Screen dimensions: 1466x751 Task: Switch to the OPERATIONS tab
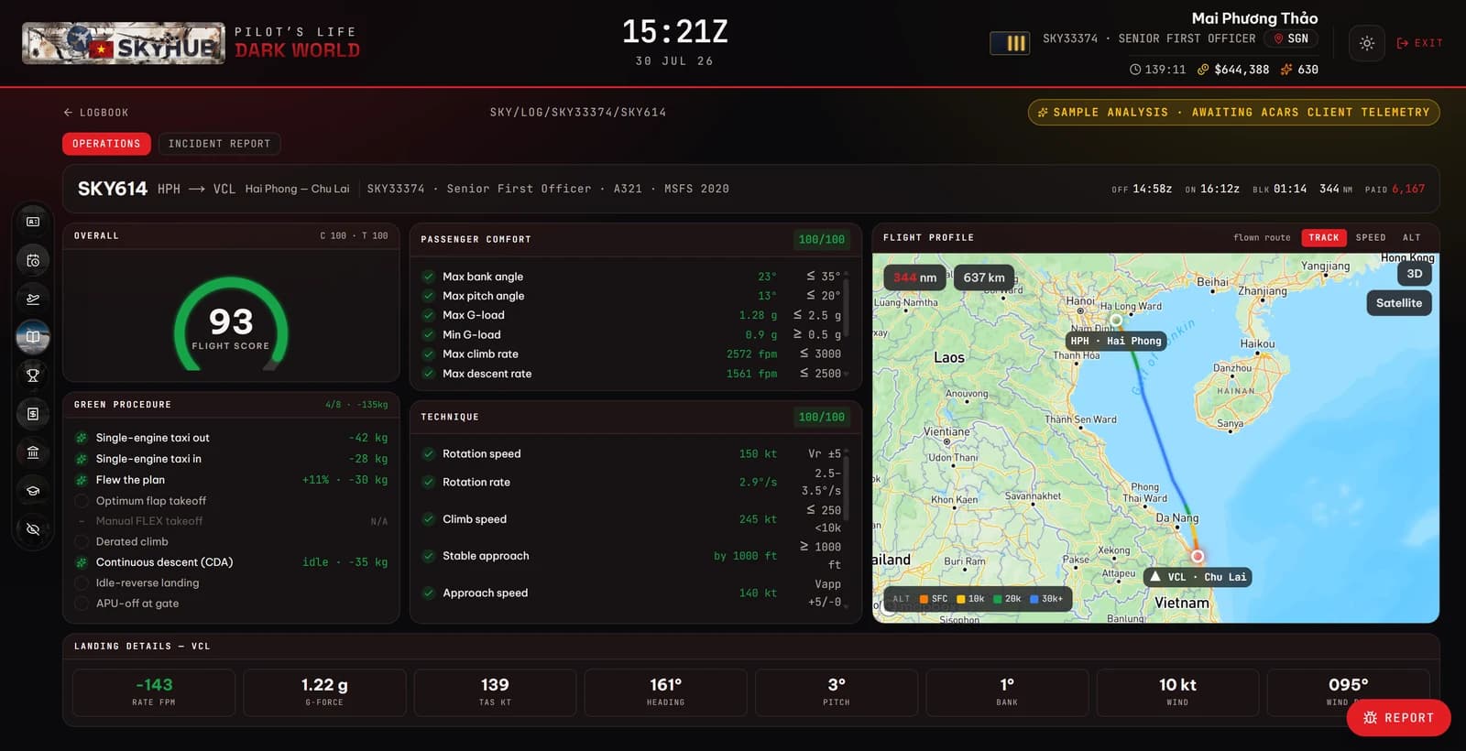pyautogui.click(x=106, y=144)
